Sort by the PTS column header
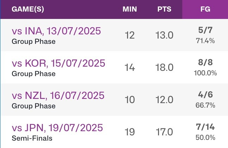228x148 pixels. point(164,9)
